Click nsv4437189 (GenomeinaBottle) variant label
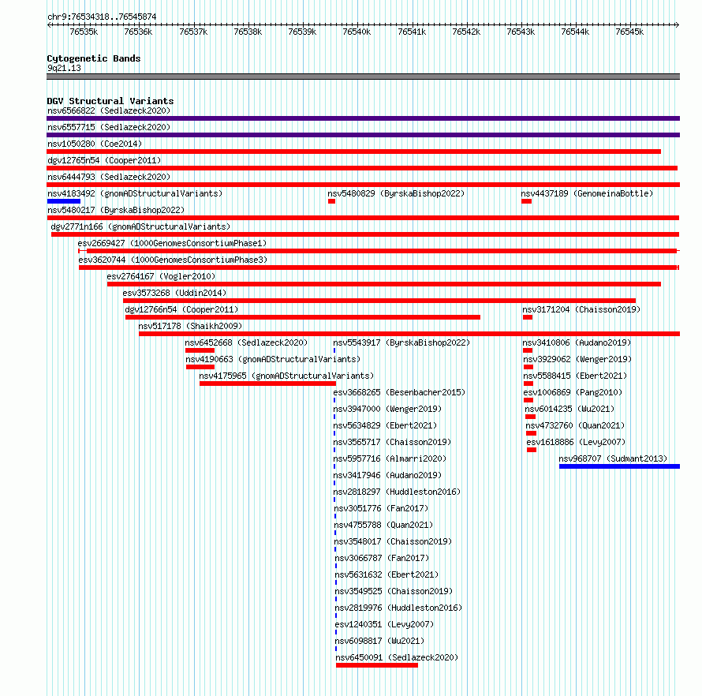The width and height of the screenshot is (702, 696). point(587,193)
